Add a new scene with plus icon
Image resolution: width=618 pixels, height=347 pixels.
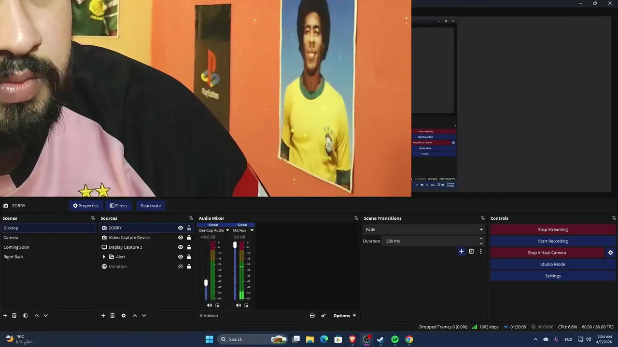[5, 316]
